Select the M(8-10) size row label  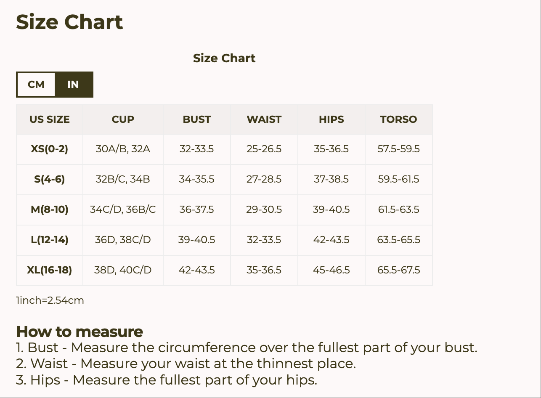50,210
